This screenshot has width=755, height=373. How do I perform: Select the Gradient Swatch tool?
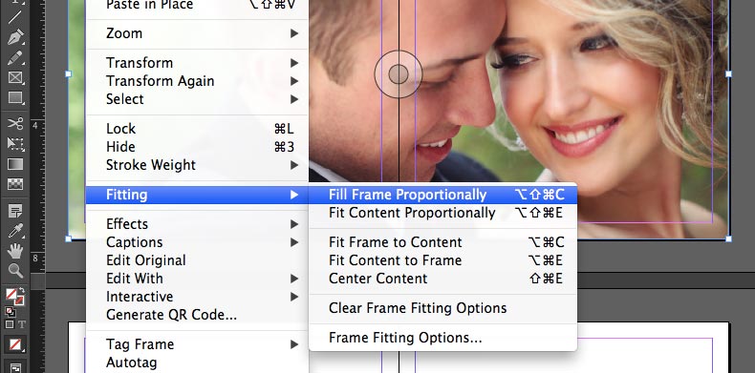pos(15,164)
